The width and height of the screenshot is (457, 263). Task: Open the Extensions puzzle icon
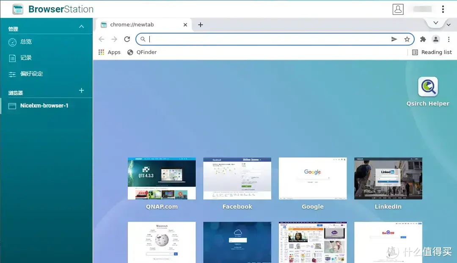pyautogui.click(x=423, y=39)
